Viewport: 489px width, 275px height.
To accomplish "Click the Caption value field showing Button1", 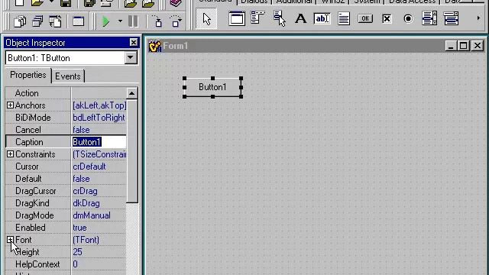I will [99, 142].
